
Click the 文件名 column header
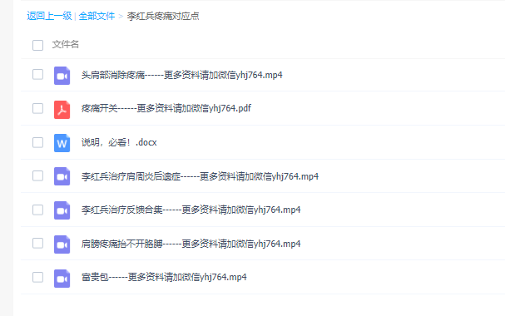66,44
